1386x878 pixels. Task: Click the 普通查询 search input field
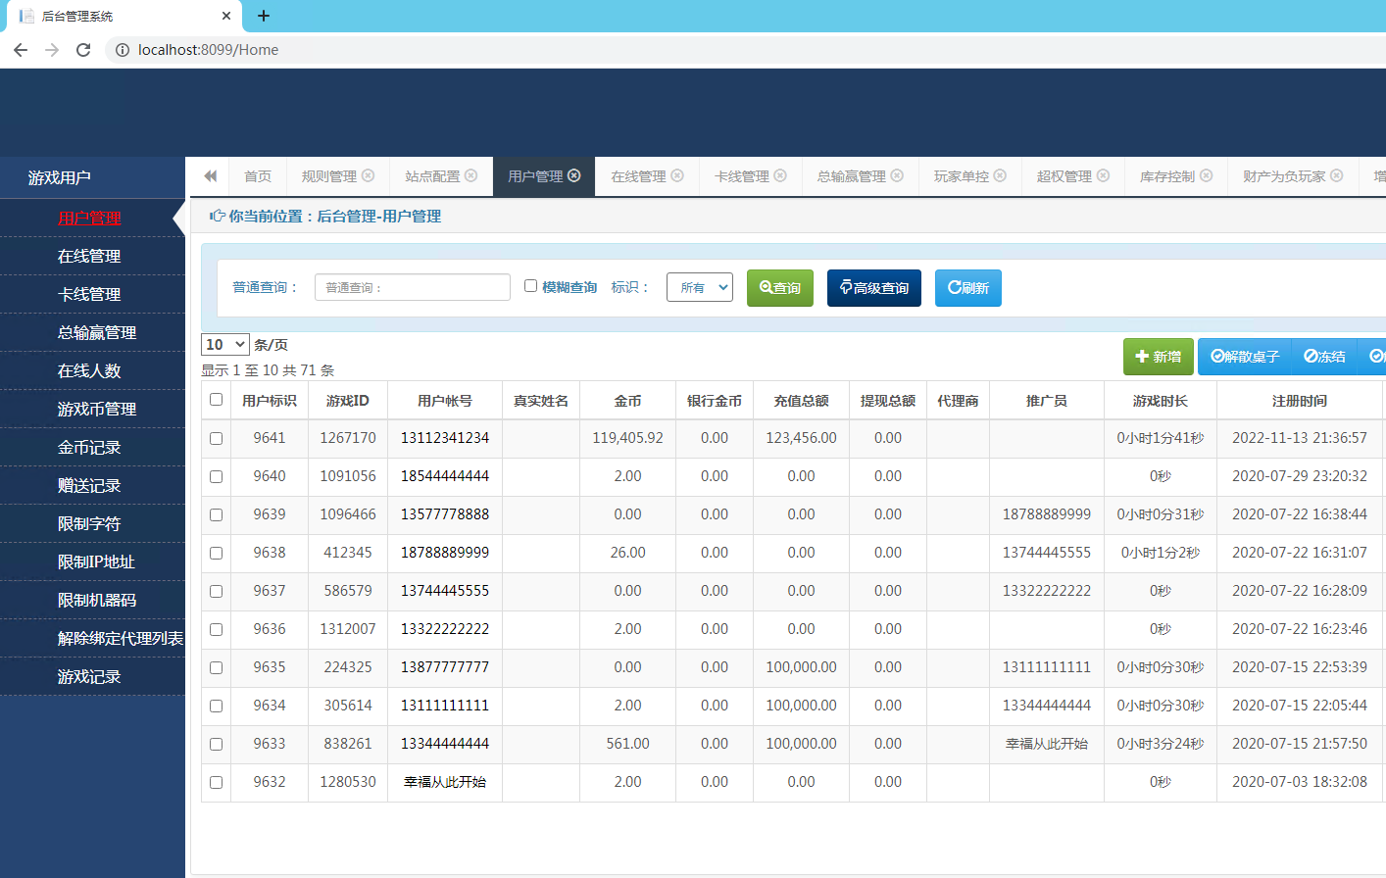point(413,287)
